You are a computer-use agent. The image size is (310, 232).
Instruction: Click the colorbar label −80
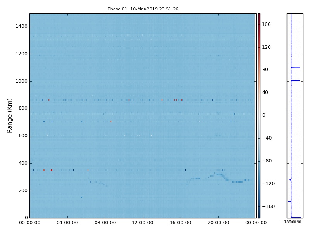click(x=267, y=161)
